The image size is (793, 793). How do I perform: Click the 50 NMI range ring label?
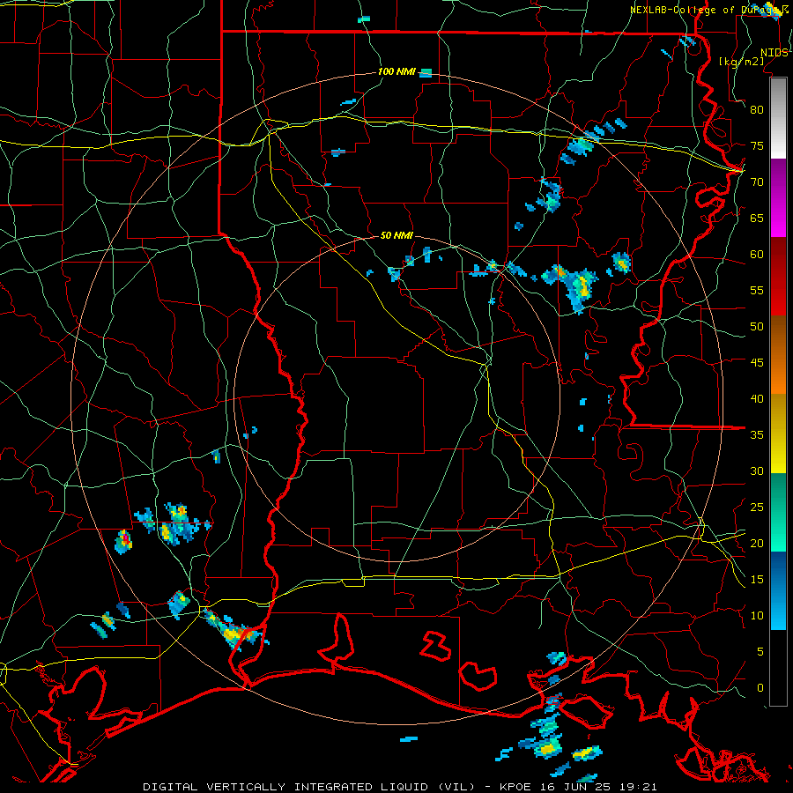[396, 235]
